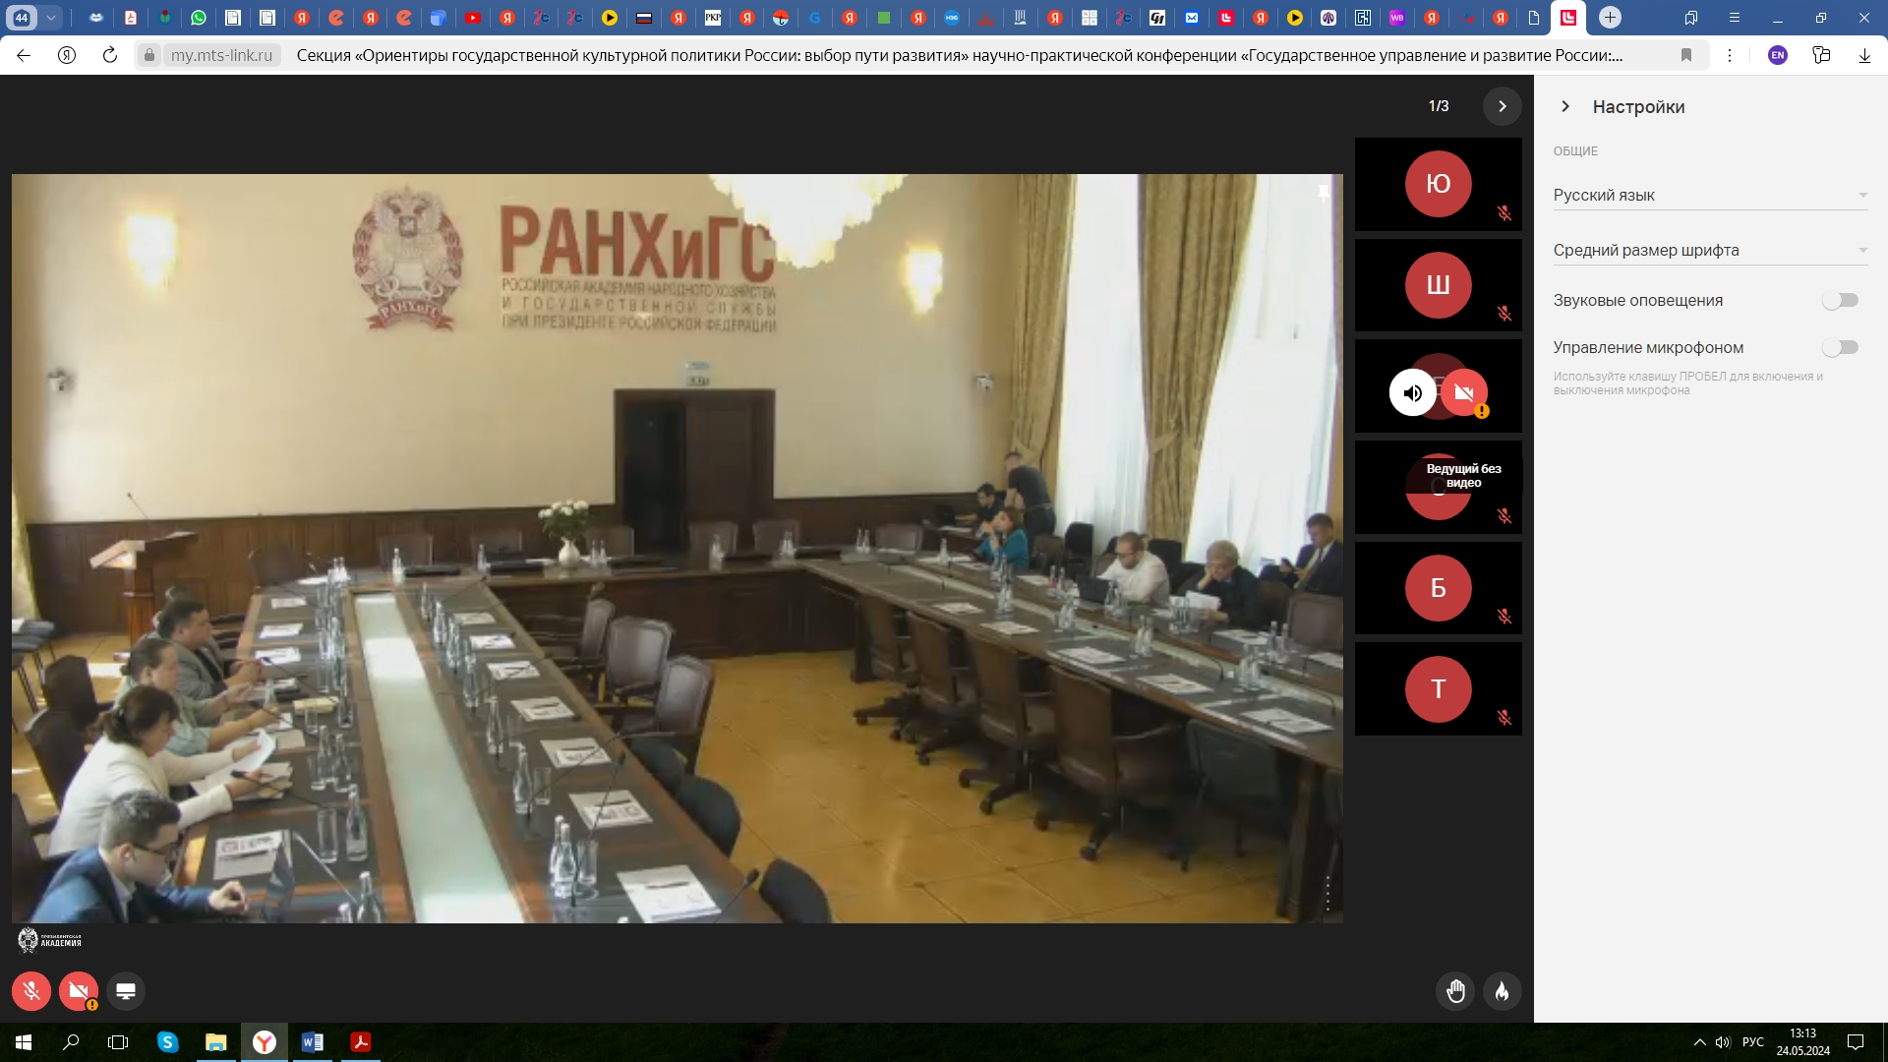Send a fire reaction
1888x1062 pixels.
coord(1502,991)
